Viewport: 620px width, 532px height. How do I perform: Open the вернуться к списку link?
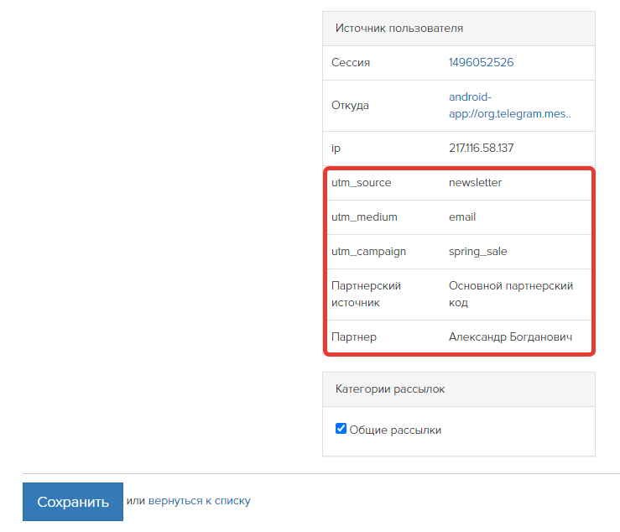tap(200, 501)
